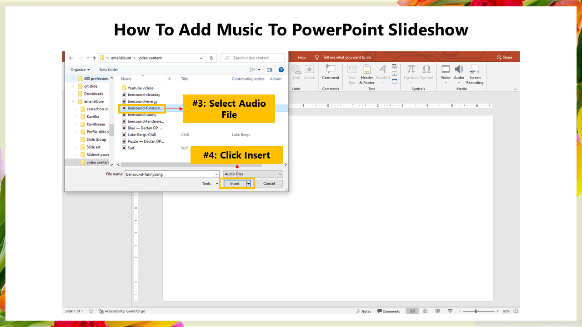
Task: Click the Share button
Action: point(504,57)
